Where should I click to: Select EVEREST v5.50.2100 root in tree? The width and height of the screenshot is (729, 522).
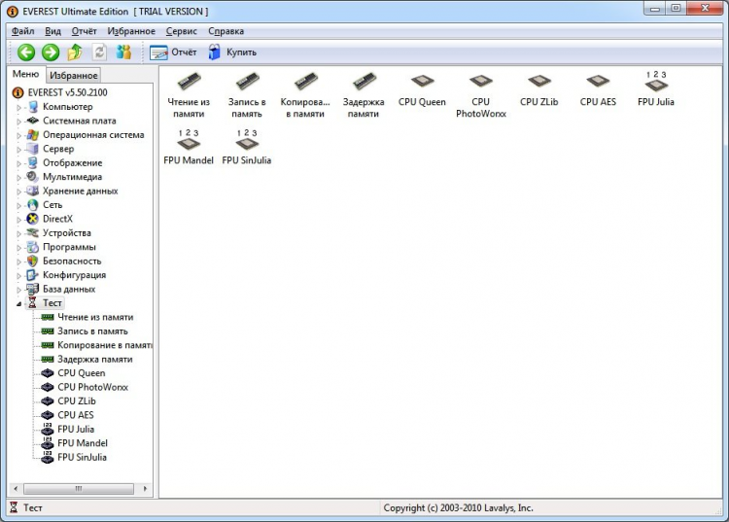tap(67, 92)
